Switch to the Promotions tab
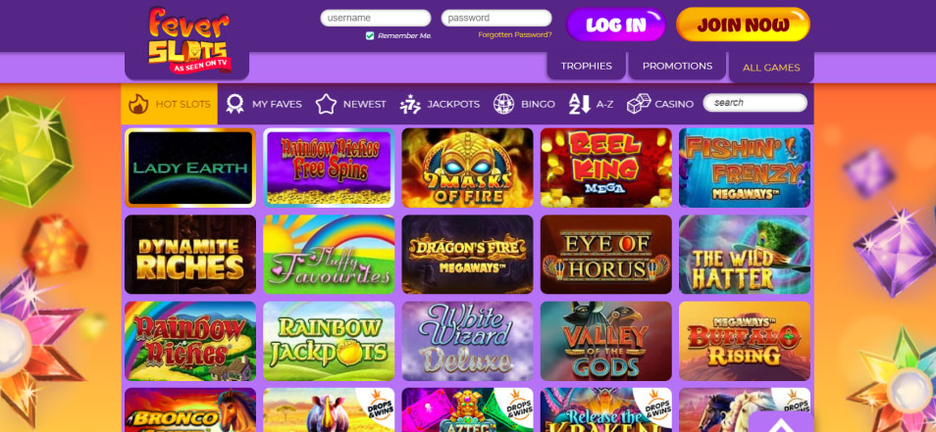The image size is (936, 432). (x=678, y=67)
